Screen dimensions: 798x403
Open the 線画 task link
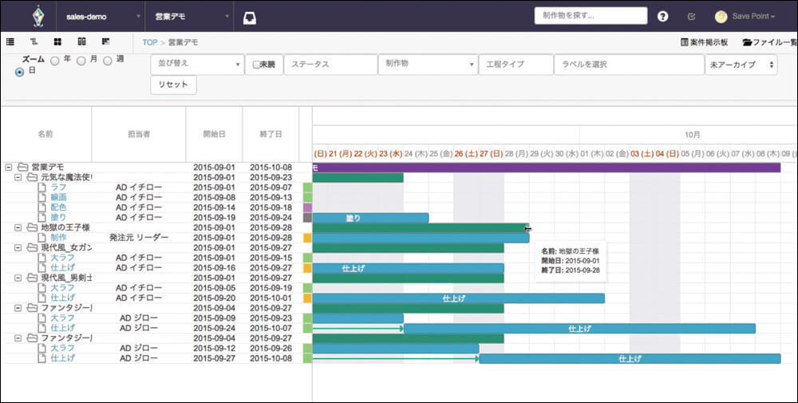58,197
